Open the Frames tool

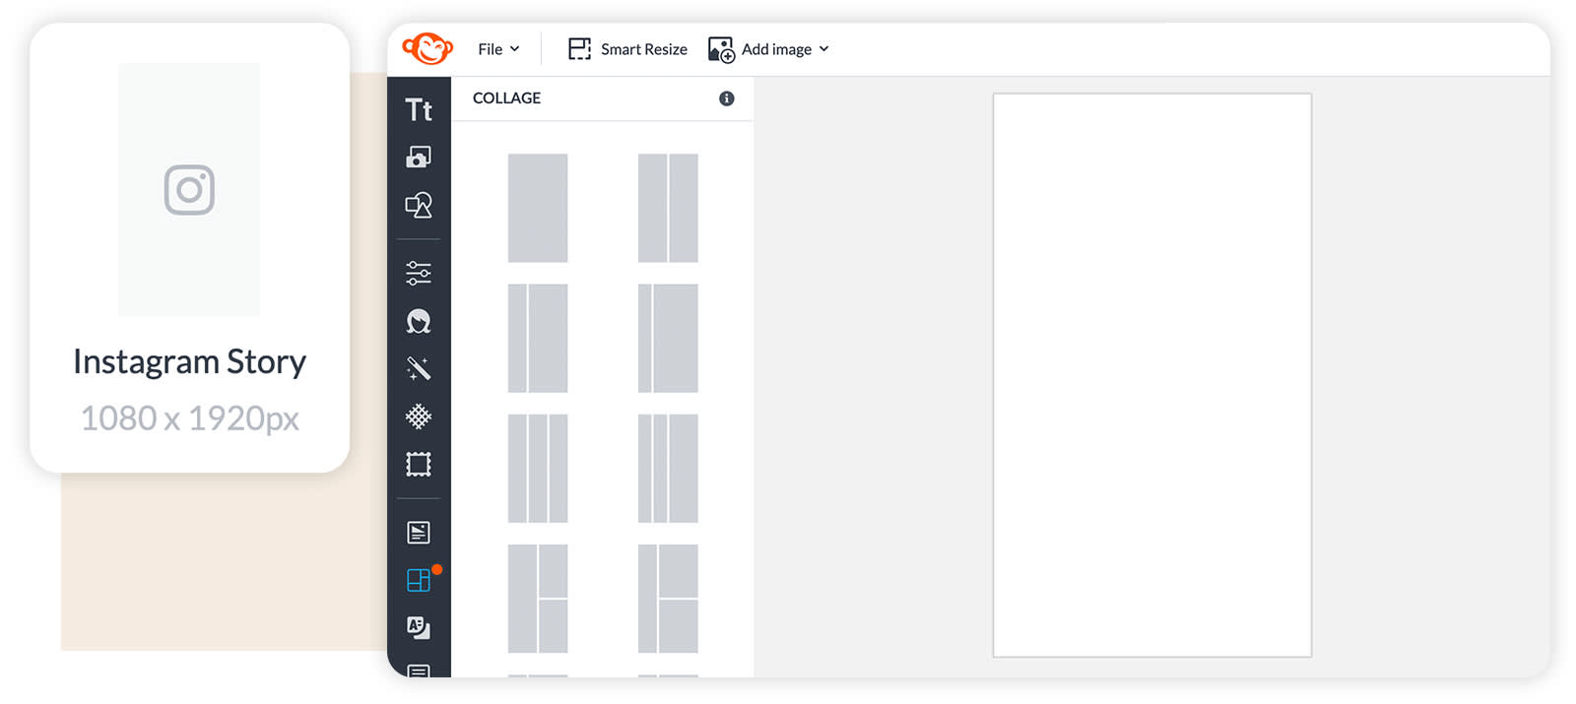419,464
